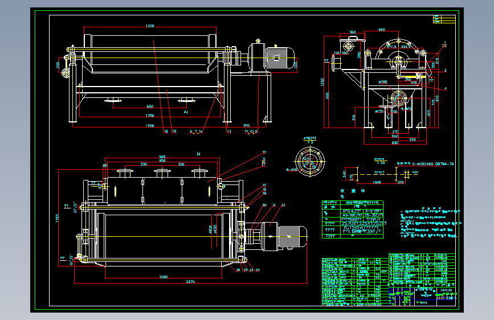Select the ø170 diameter label

(379, 111)
